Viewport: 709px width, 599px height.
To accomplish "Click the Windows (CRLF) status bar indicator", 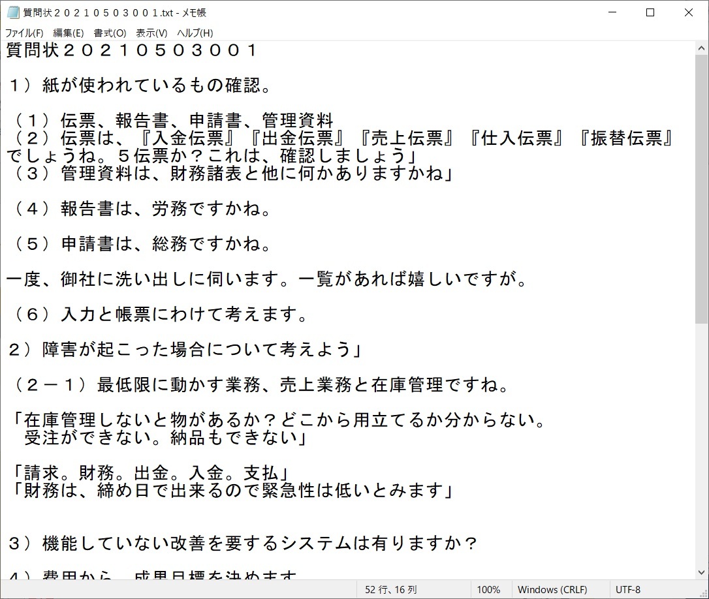I will point(552,589).
